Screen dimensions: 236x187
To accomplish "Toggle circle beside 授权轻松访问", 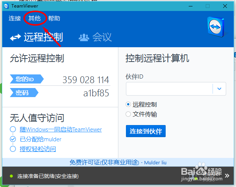I will pos(13,149).
